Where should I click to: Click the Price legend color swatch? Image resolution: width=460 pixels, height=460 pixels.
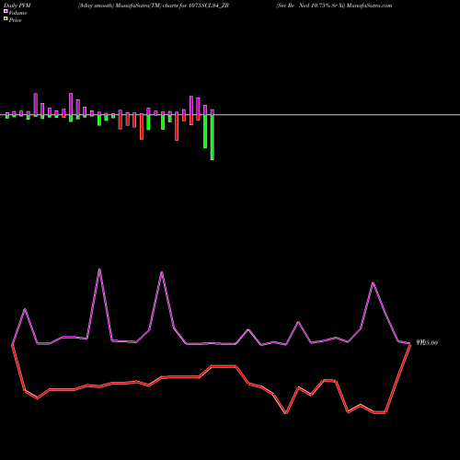pyautogui.click(x=6, y=19)
